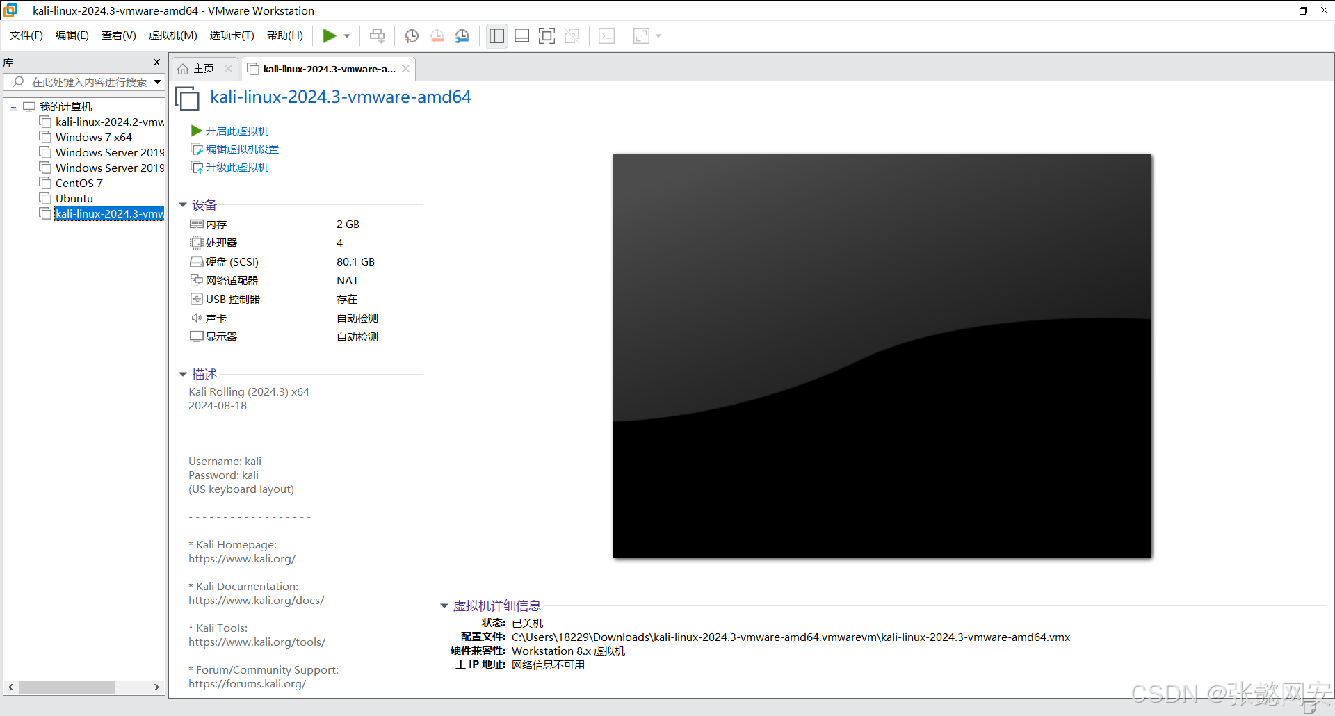Click the 升级此虚拟机 link
The width and height of the screenshot is (1335, 716).
(x=236, y=167)
